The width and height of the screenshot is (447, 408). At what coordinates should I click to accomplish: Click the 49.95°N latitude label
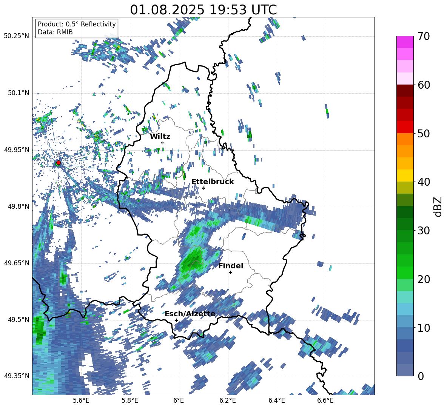click(x=17, y=149)
